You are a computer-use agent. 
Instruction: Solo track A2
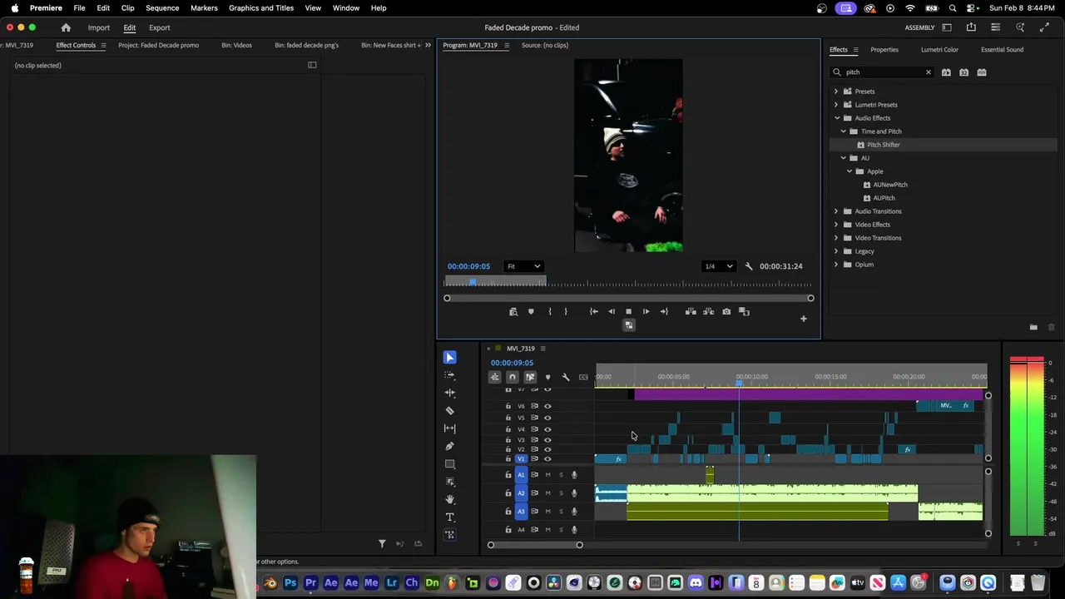tap(561, 493)
